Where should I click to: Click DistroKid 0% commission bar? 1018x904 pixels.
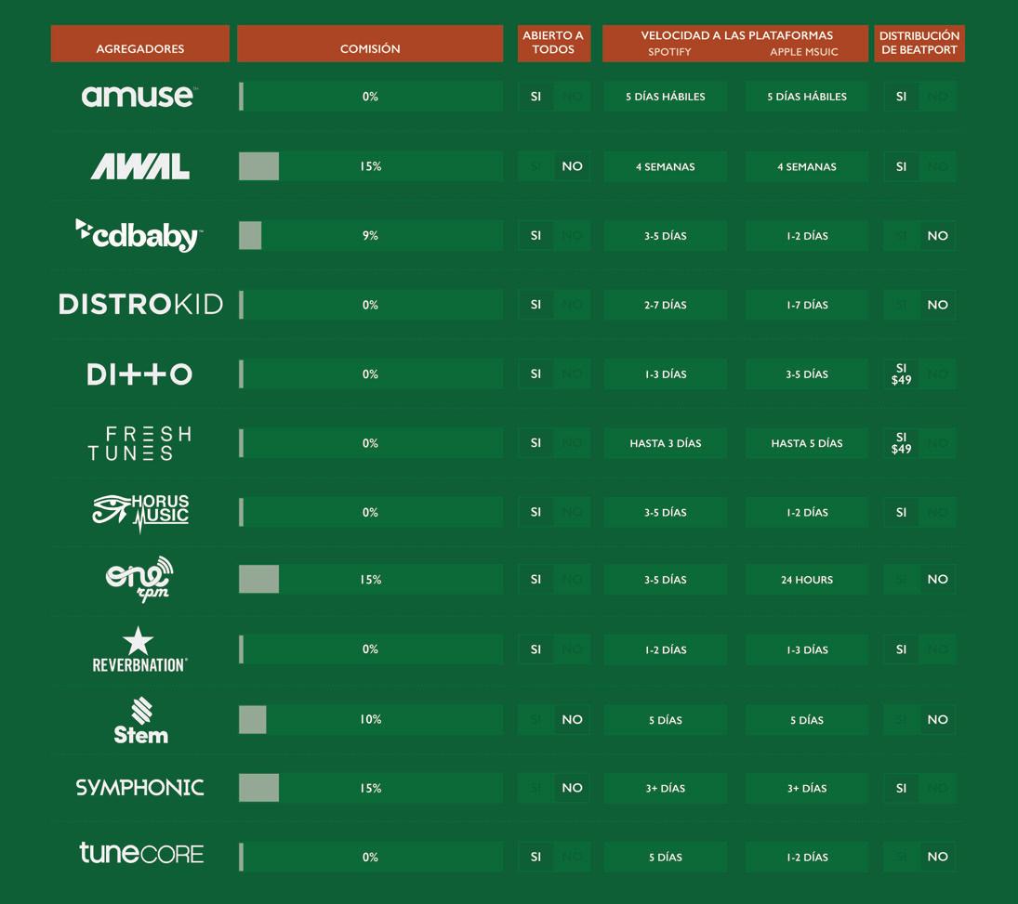coord(371,305)
